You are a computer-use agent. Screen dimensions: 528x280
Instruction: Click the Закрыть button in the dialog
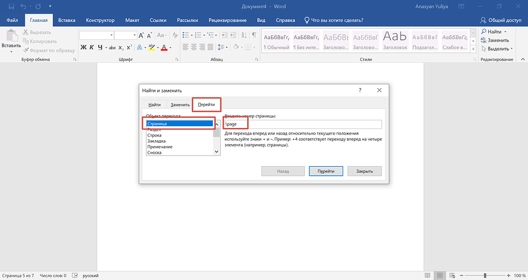pos(364,171)
